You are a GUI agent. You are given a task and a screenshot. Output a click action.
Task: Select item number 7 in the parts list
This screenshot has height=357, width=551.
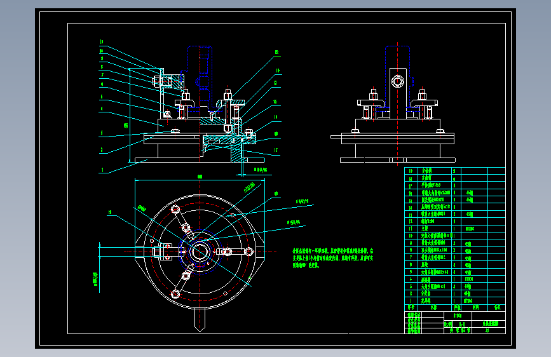(x=411, y=257)
